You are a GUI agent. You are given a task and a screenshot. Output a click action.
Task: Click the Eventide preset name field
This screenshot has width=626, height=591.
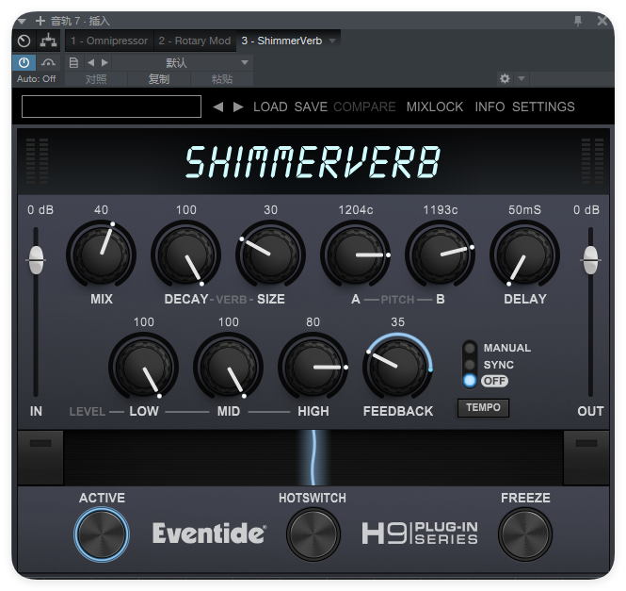(x=111, y=107)
